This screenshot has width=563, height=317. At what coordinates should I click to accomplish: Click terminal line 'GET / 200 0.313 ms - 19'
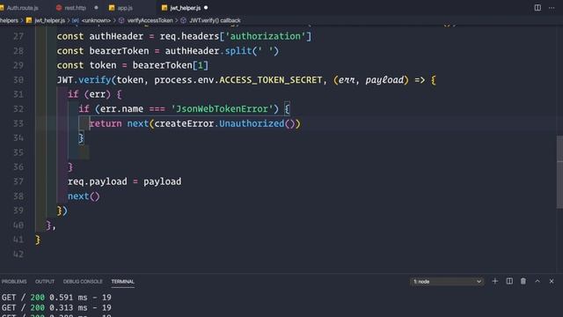pos(56,308)
